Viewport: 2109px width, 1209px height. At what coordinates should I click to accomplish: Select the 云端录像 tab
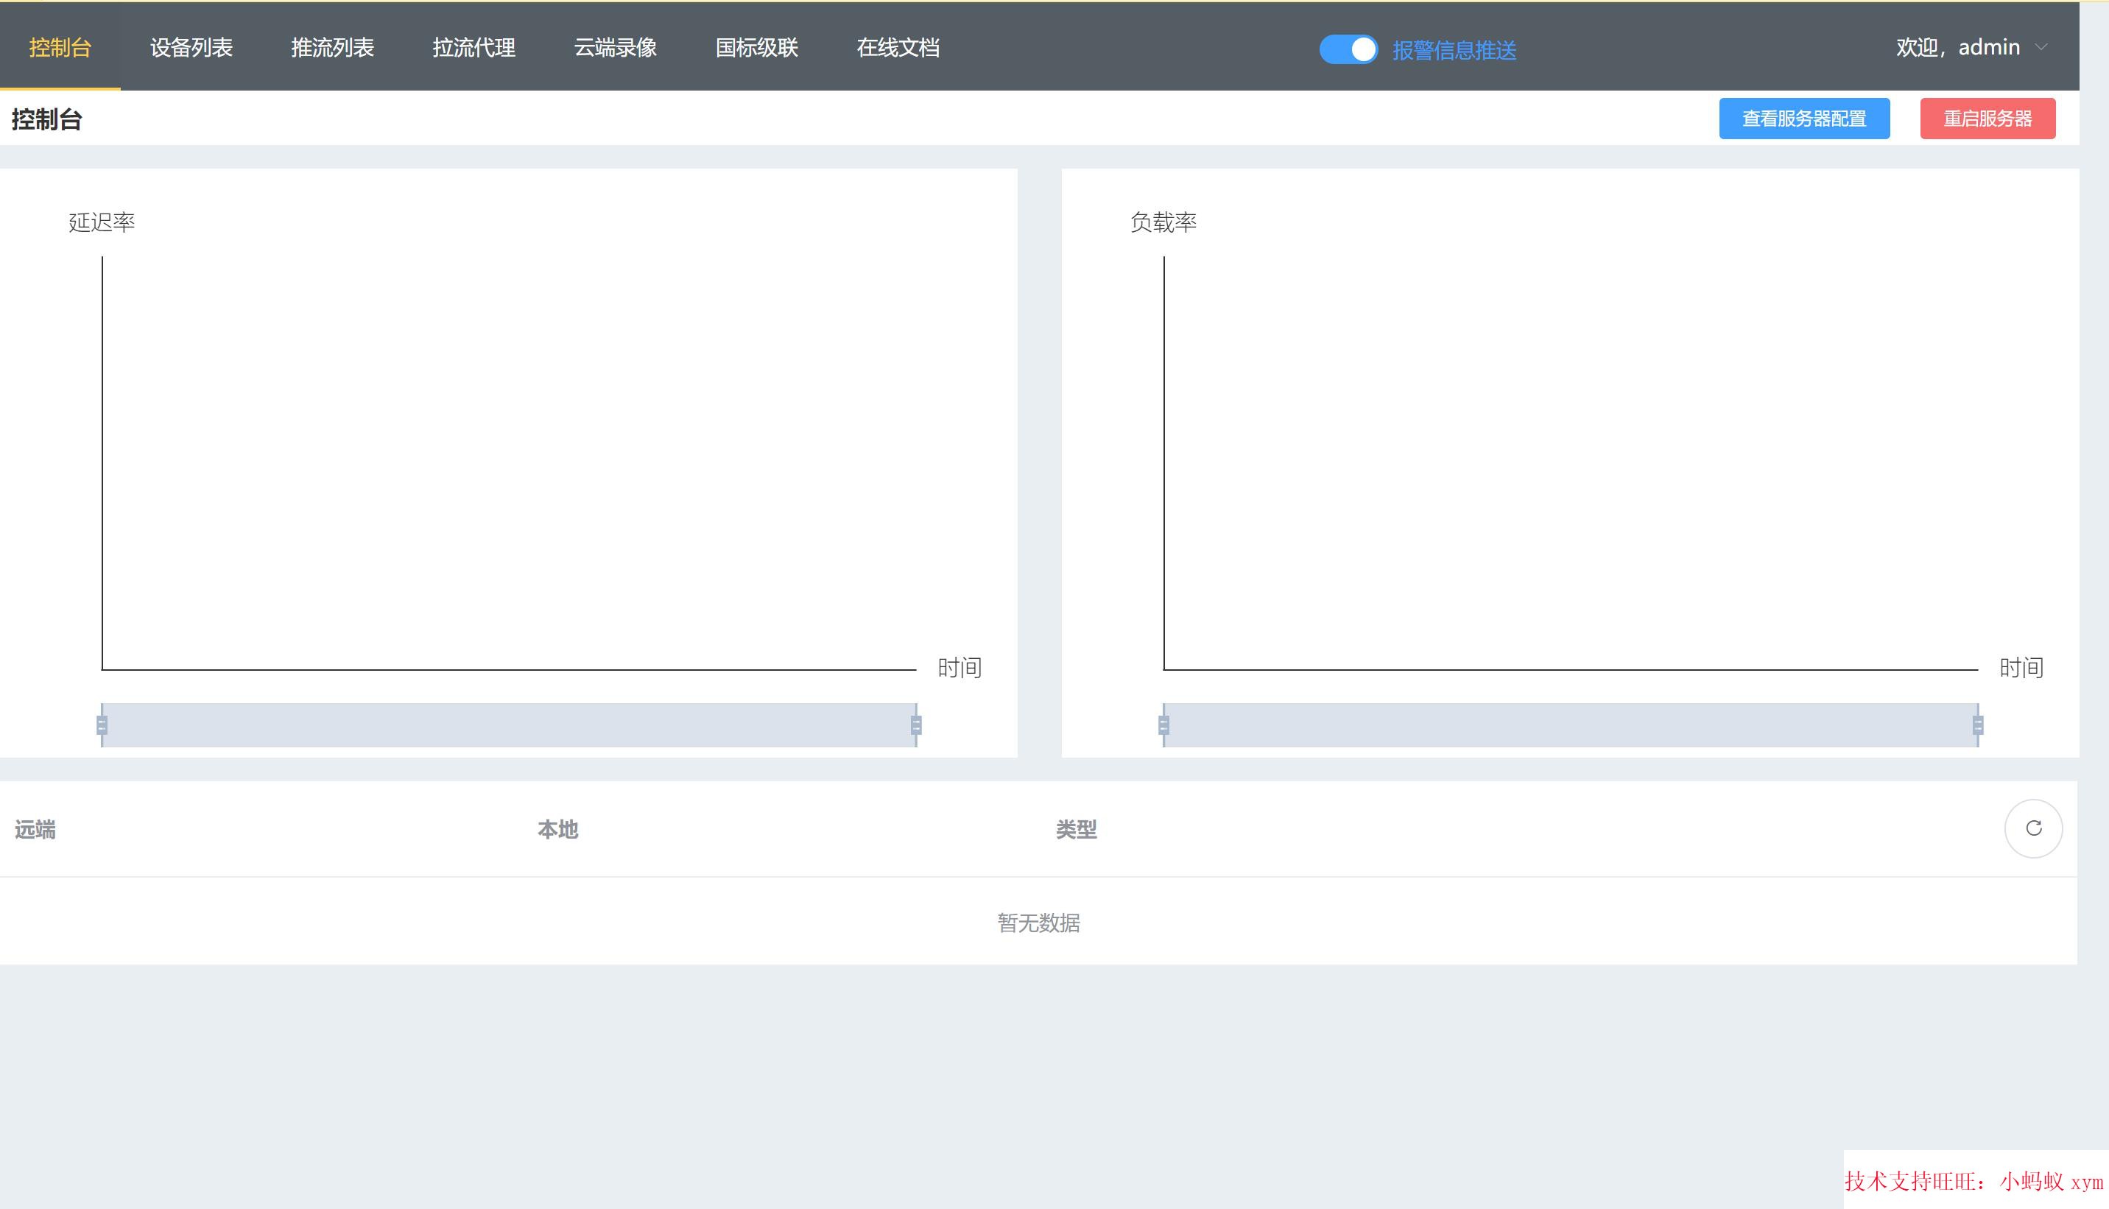click(616, 47)
